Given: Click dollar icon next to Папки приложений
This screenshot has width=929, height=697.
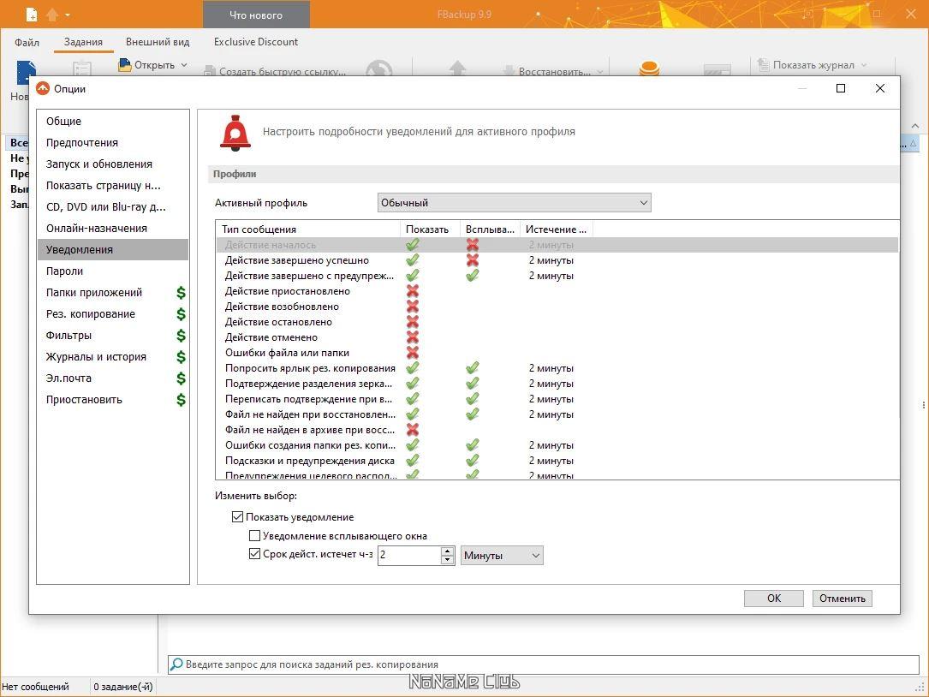Looking at the screenshot, I should [182, 292].
